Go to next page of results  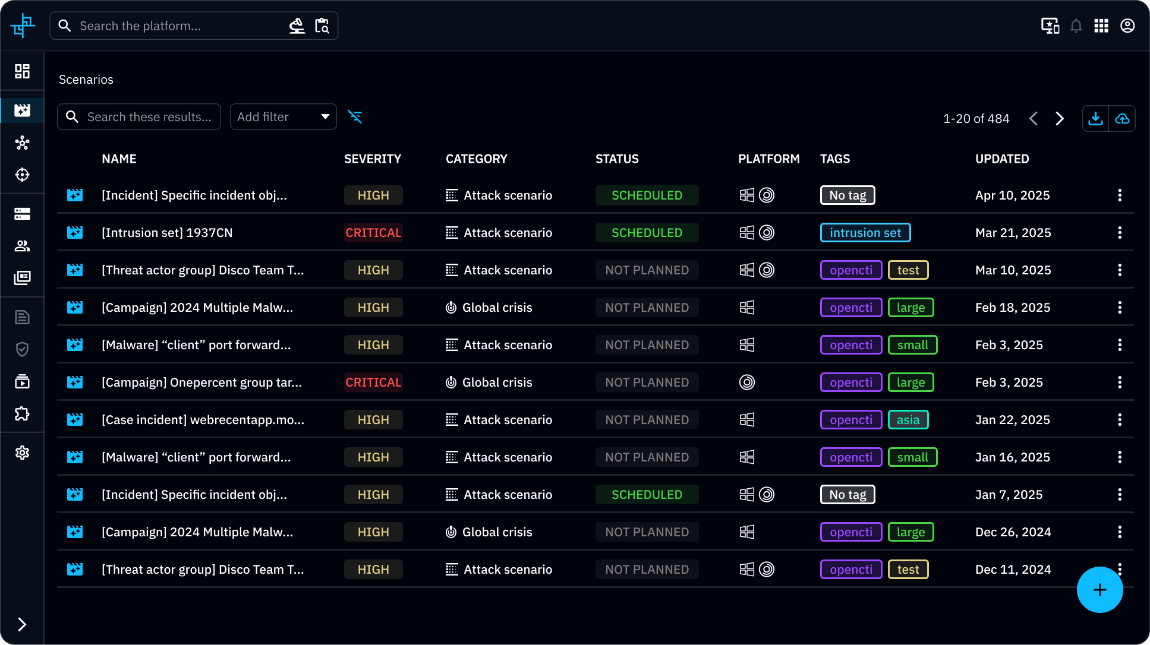click(x=1060, y=119)
